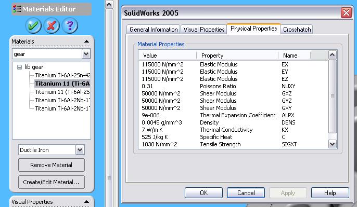
Task: Click the 1030 N/mm^2 value
Action: point(159,144)
